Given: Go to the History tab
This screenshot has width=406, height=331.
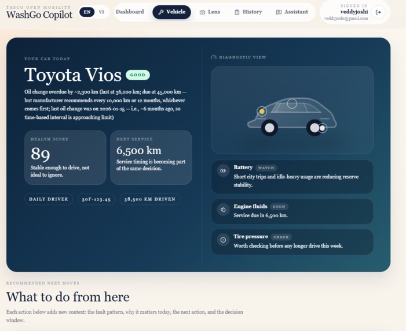Looking at the screenshot, I should 248,12.
